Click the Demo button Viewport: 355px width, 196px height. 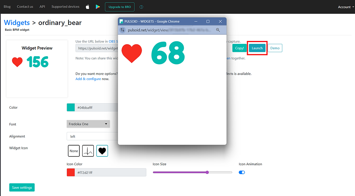click(x=275, y=48)
